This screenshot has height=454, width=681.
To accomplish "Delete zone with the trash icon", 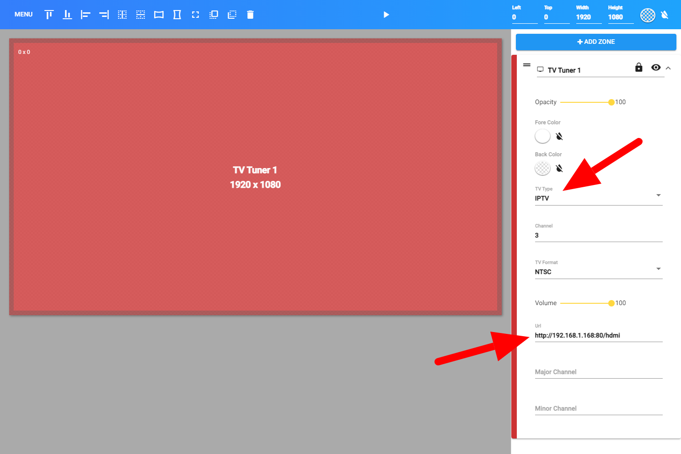I will pyautogui.click(x=250, y=15).
